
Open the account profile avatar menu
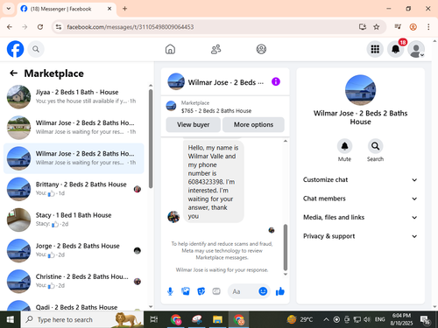(416, 49)
